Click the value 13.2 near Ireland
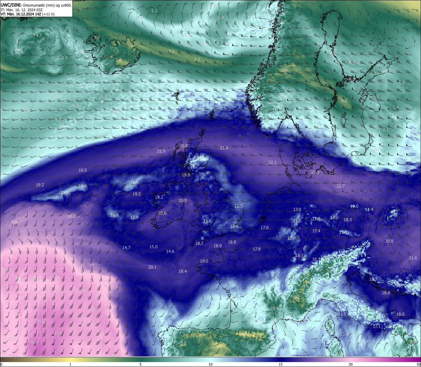The image size is (421, 367). [159, 197]
